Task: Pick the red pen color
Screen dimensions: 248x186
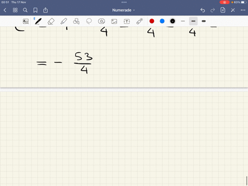Action: (152, 21)
